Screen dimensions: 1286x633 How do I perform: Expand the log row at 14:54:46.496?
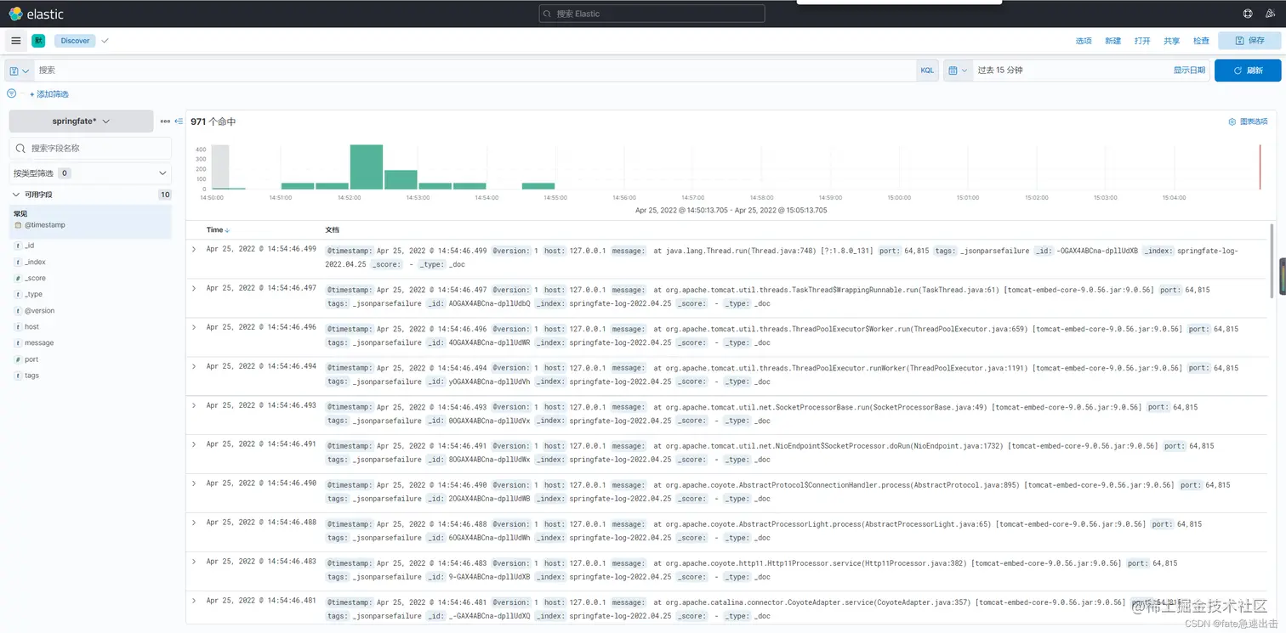194,327
